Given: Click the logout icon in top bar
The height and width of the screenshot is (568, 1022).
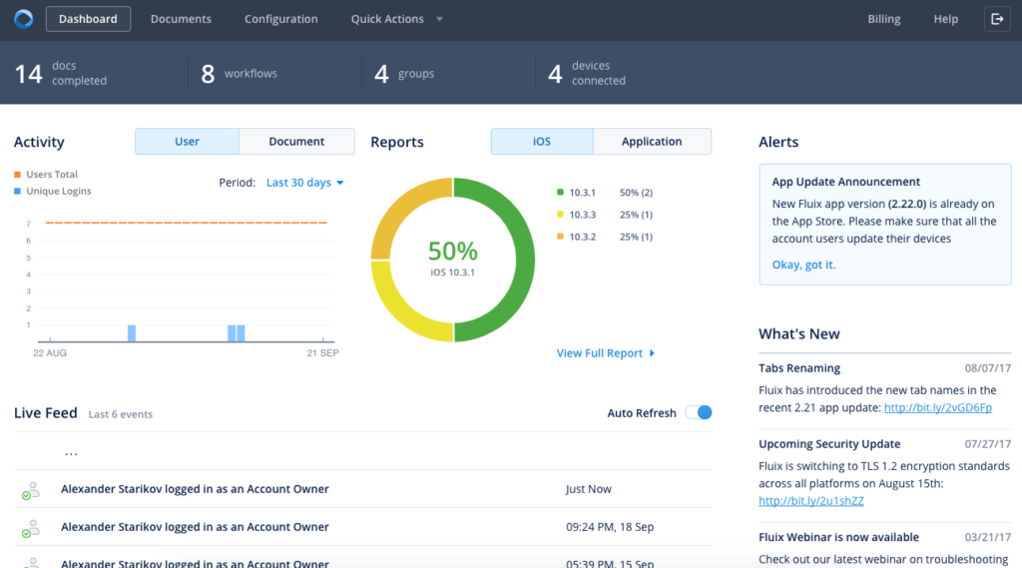Looking at the screenshot, I should (997, 19).
